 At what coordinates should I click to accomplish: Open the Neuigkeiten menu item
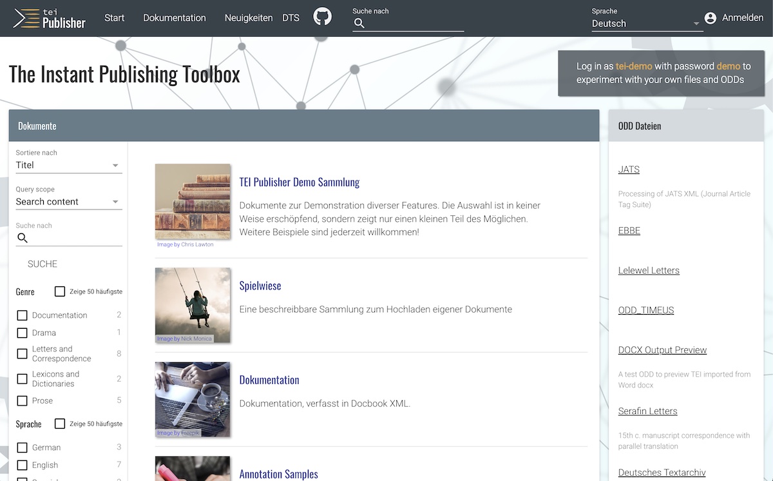pos(249,18)
